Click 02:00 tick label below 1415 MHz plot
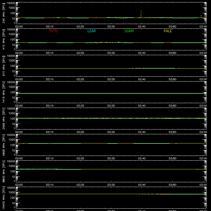Viewport: 211px width, 211px height. [19, 106]
